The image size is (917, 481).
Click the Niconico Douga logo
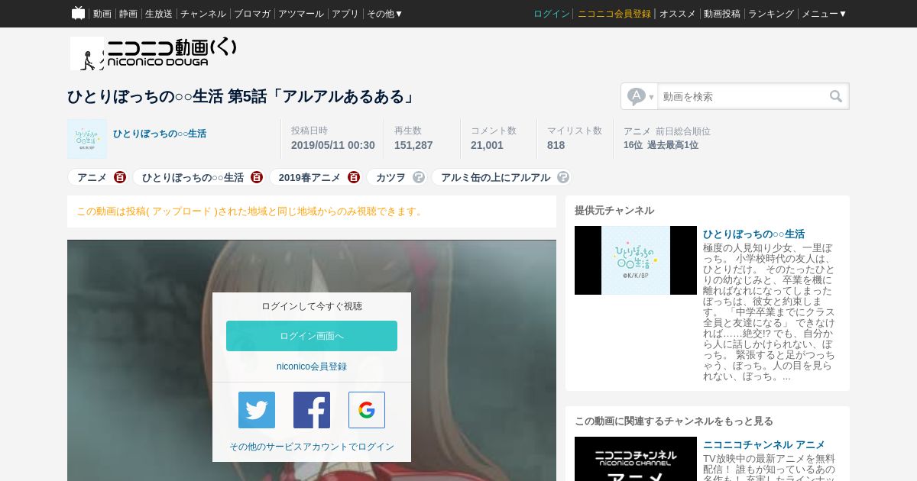tap(154, 53)
